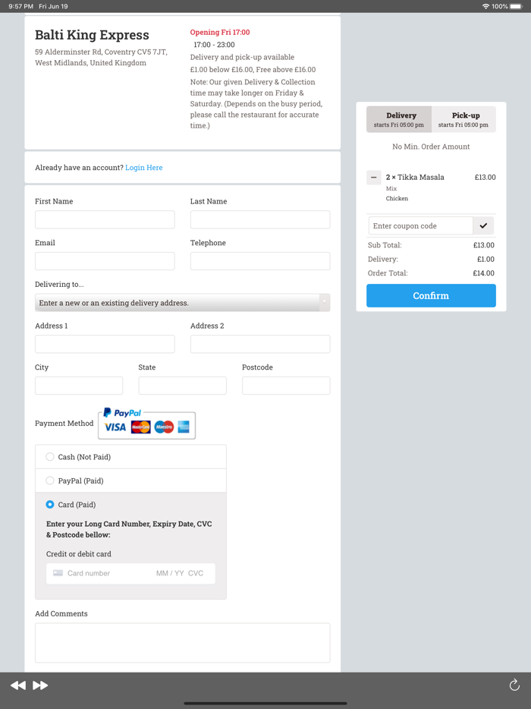This screenshot has width=531, height=709.
Task: Click the Postcode input field
Action: (x=286, y=386)
